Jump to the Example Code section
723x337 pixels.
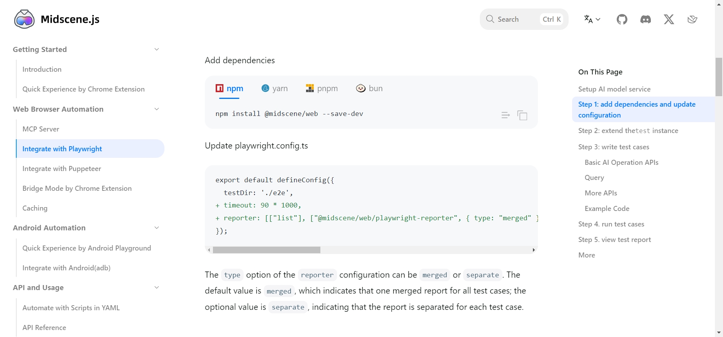pyautogui.click(x=607, y=209)
